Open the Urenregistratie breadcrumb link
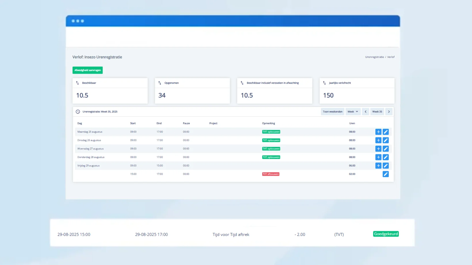Image resolution: width=472 pixels, height=265 pixels. [374, 57]
